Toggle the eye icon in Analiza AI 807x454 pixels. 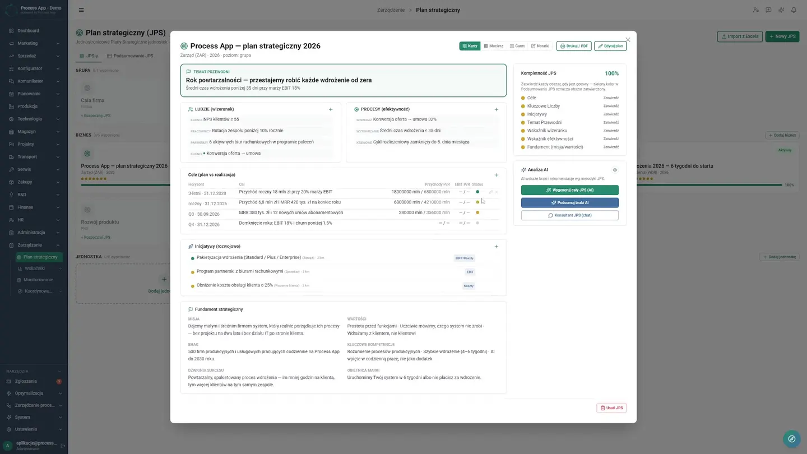pyautogui.click(x=615, y=170)
